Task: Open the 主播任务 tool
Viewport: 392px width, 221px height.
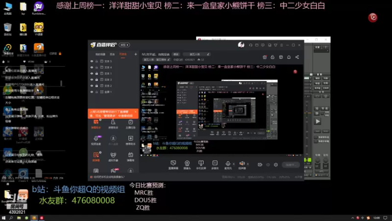Action: point(130,124)
